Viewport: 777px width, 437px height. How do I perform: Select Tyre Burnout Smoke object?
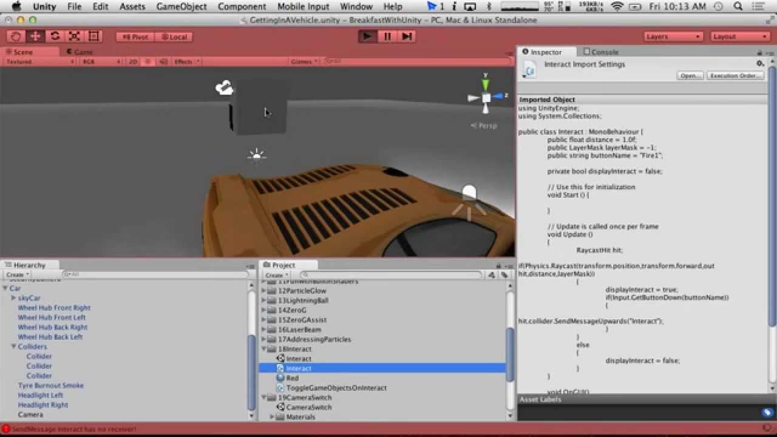(x=51, y=385)
